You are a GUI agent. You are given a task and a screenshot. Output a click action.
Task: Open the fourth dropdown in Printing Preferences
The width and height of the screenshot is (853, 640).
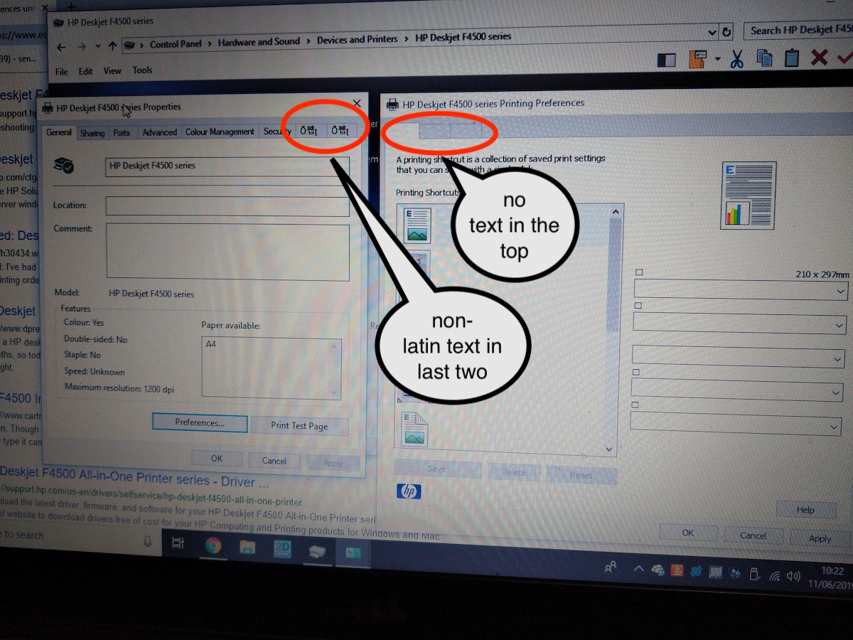pyautogui.click(x=736, y=390)
